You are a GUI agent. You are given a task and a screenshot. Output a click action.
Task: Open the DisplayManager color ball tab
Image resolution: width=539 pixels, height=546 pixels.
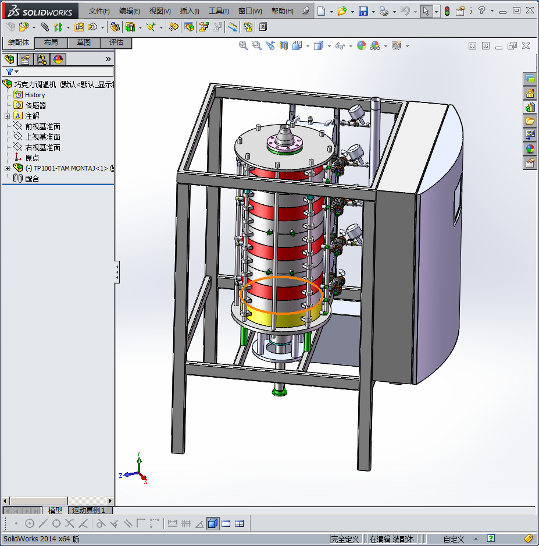click(x=58, y=59)
